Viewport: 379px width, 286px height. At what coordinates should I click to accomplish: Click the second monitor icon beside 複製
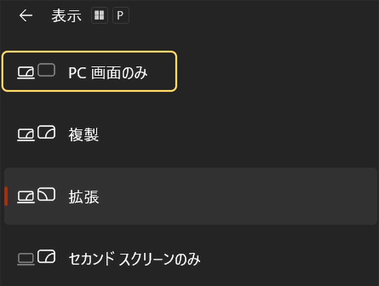(46, 132)
